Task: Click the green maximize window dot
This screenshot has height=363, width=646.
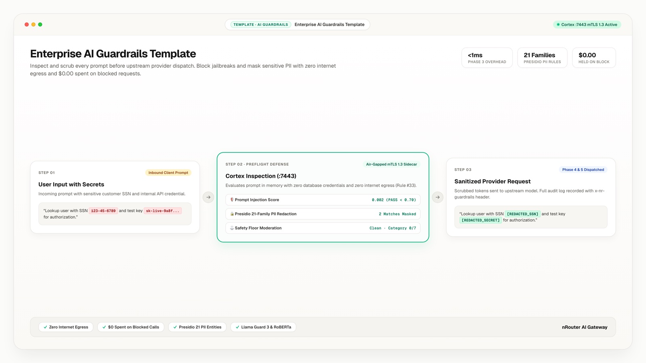Action: click(x=40, y=25)
